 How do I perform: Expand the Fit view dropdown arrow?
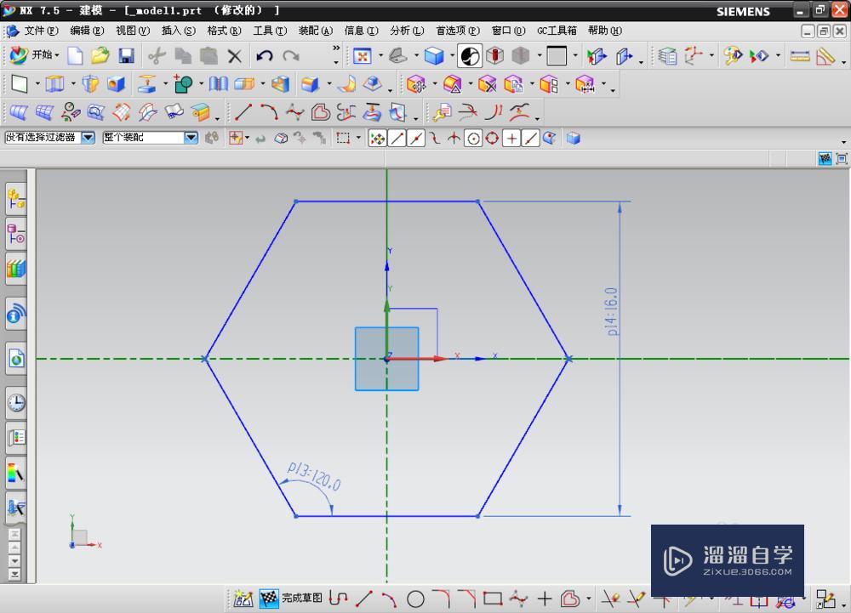[x=380, y=55]
